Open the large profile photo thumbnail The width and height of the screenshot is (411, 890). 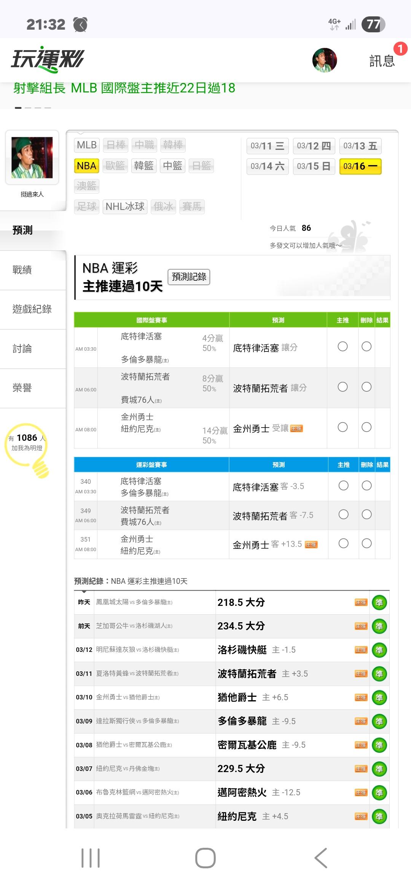[x=32, y=157]
